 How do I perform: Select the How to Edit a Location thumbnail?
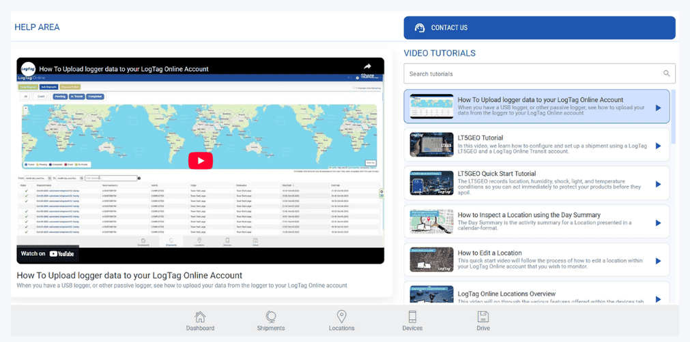(x=432, y=260)
